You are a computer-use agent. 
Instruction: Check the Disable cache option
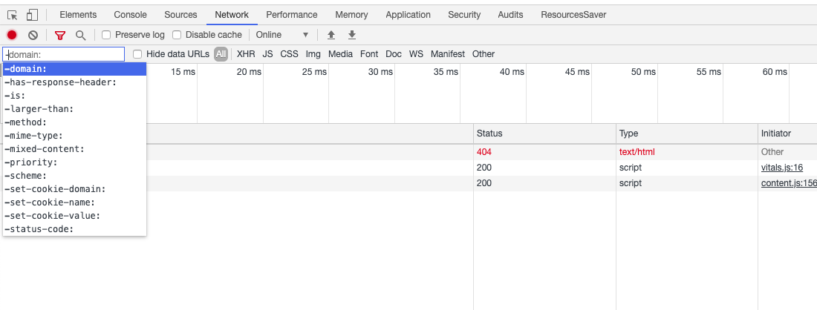point(177,35)
